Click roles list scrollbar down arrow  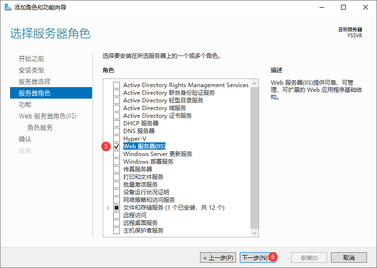click(x=254, y=233)
